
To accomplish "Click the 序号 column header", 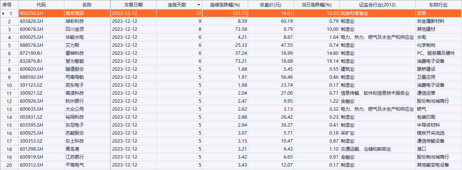I will (x=7, y=5).
